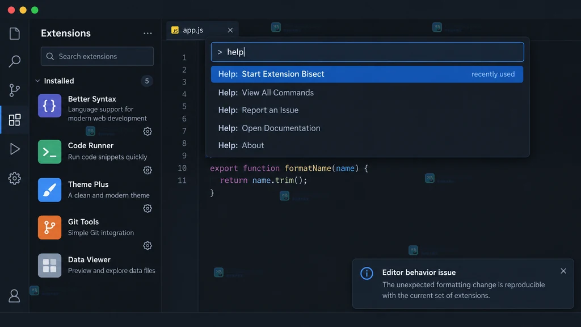Click the Theme Plus paintbrush icon

pyautogui.click(x=50, y=190)
